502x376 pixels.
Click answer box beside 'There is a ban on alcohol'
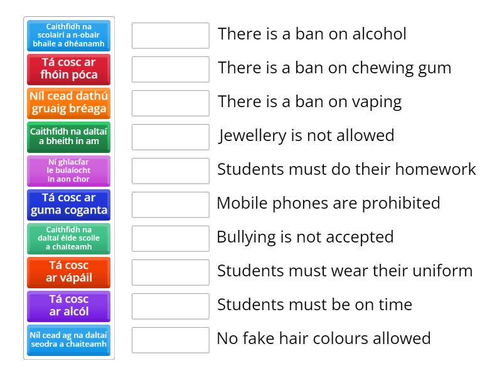[170, 36]
